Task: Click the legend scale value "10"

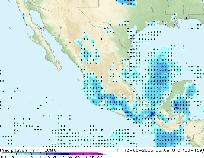Action: point(40,157)
